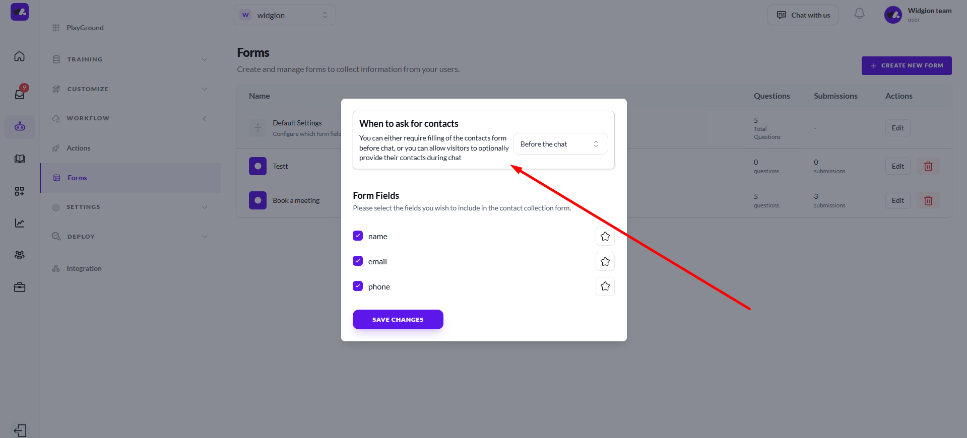Mark name field as required with star

[605, 236]
